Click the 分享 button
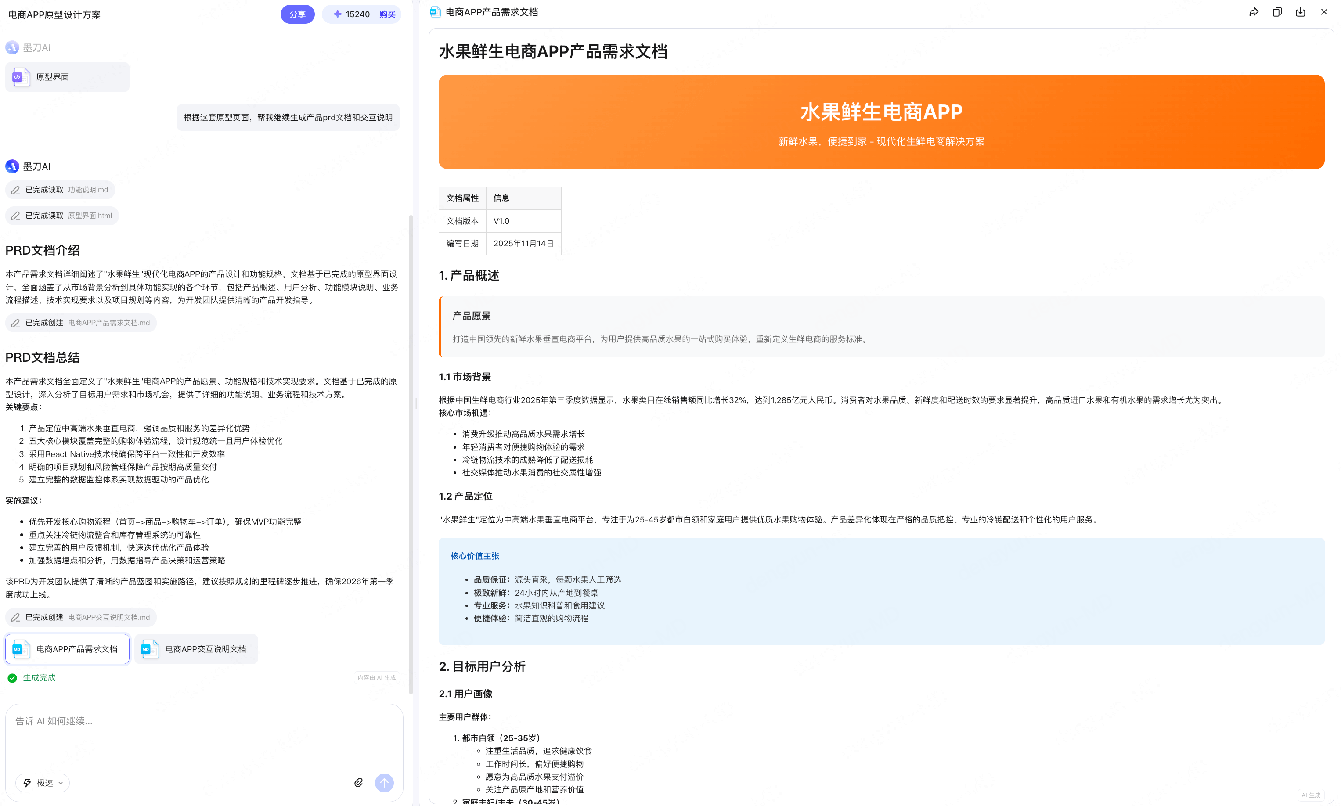 tap(297, 14)
